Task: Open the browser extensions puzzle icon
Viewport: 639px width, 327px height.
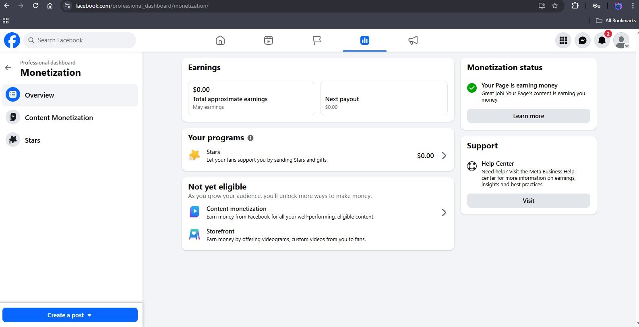Action: [575, 6]
